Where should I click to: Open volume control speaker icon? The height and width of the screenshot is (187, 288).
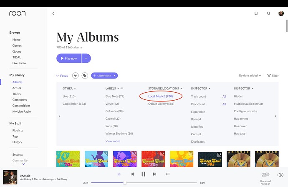click(280, 175)
